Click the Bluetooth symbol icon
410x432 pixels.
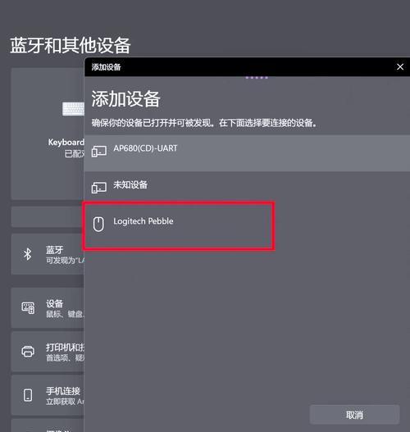27,254
